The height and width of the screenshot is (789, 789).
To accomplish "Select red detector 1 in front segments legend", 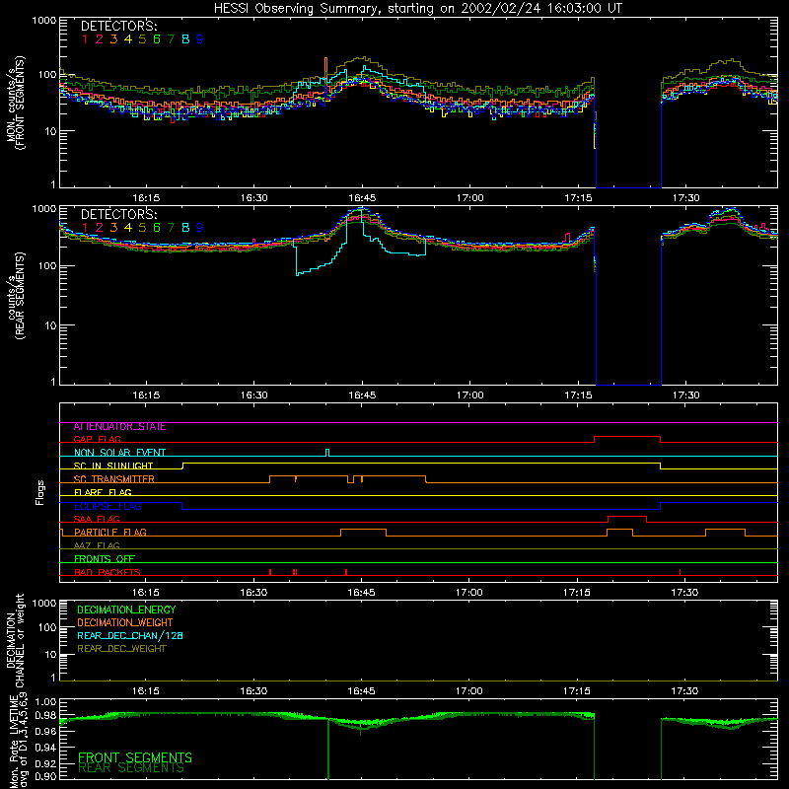I will click(x=85, y=39).
